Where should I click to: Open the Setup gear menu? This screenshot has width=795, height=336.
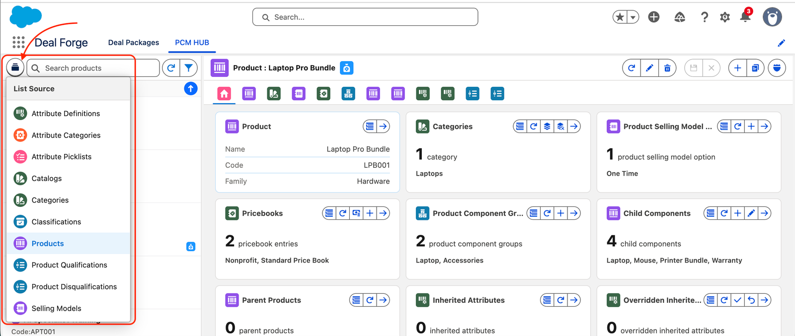[725, 17]
